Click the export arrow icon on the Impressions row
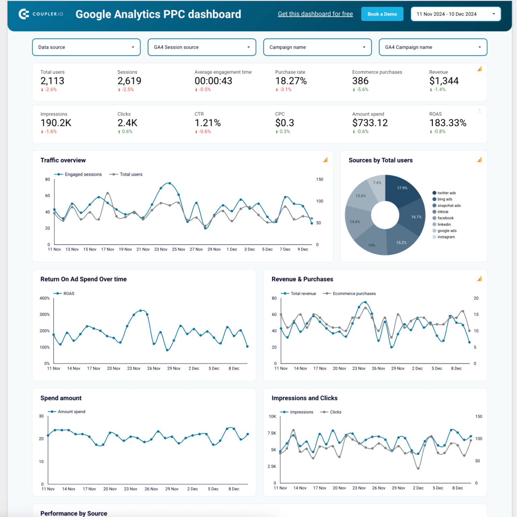 tap(479, 110)
